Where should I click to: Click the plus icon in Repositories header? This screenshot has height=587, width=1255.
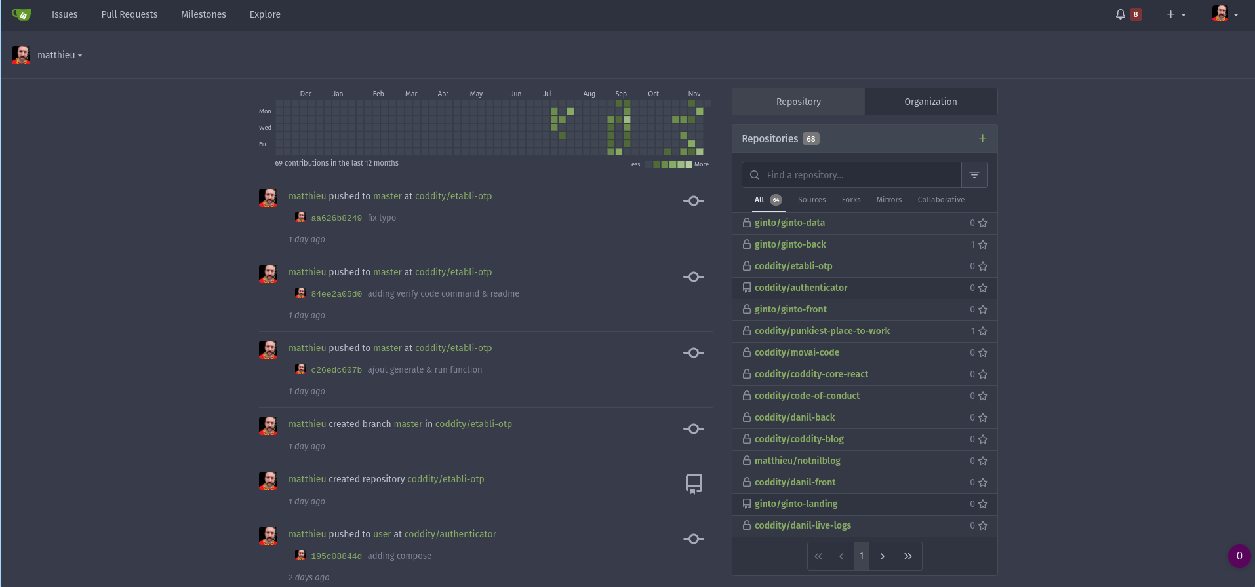tap(982, 138)
